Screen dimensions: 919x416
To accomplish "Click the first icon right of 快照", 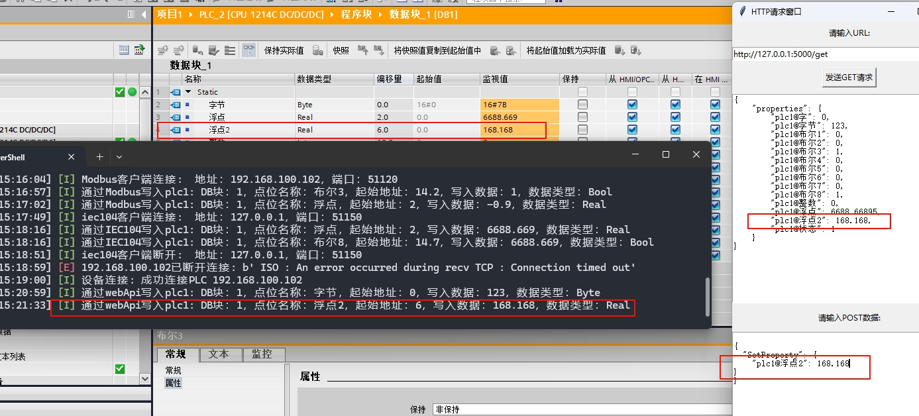I will (x=362, y=50).
